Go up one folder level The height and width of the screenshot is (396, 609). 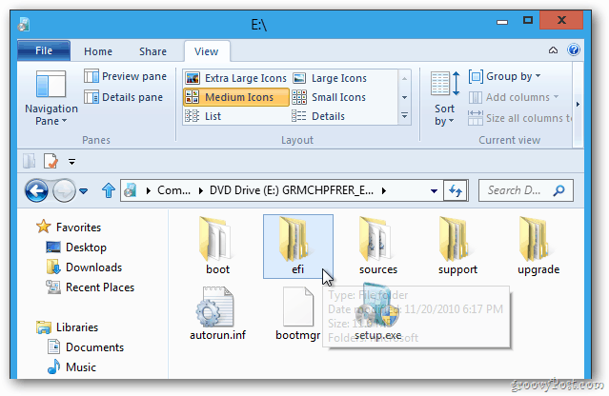coord(109,190)
